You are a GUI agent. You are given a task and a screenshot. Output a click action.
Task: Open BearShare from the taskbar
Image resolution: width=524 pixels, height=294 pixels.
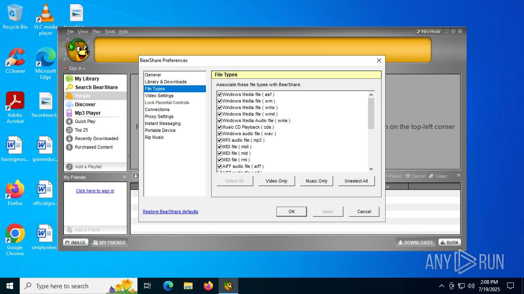click(x=228, y=286)
